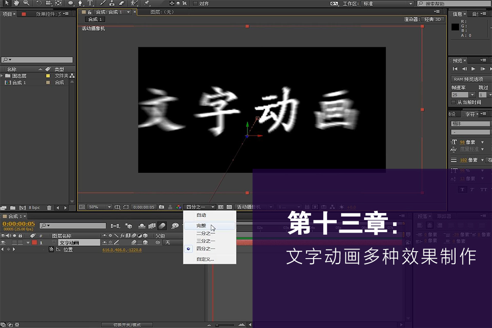Select the Pan Behind anchor tool
The height and width of the screenshot is (328, 492).
(x=59, y=3)
